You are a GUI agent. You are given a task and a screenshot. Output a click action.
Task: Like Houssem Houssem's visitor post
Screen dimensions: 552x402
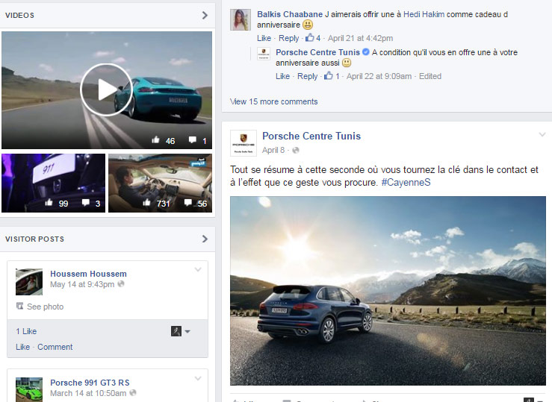[22, 347]
